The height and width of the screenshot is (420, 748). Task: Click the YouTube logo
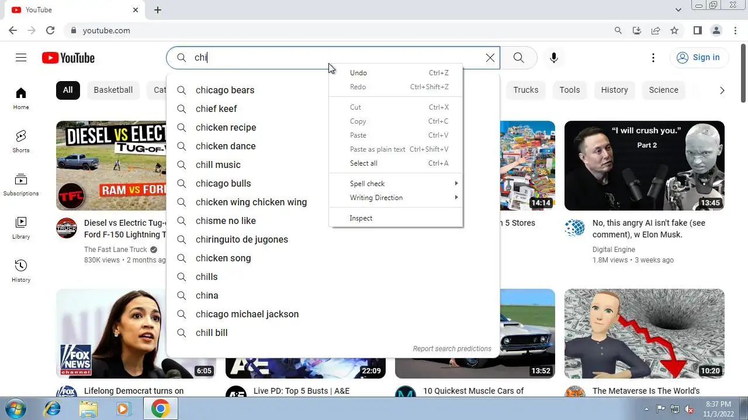pos(68,58)
